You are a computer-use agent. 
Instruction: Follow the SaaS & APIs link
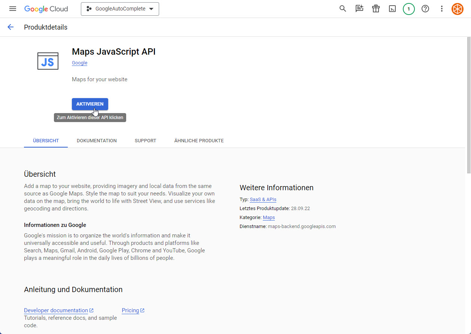point(263,200)
